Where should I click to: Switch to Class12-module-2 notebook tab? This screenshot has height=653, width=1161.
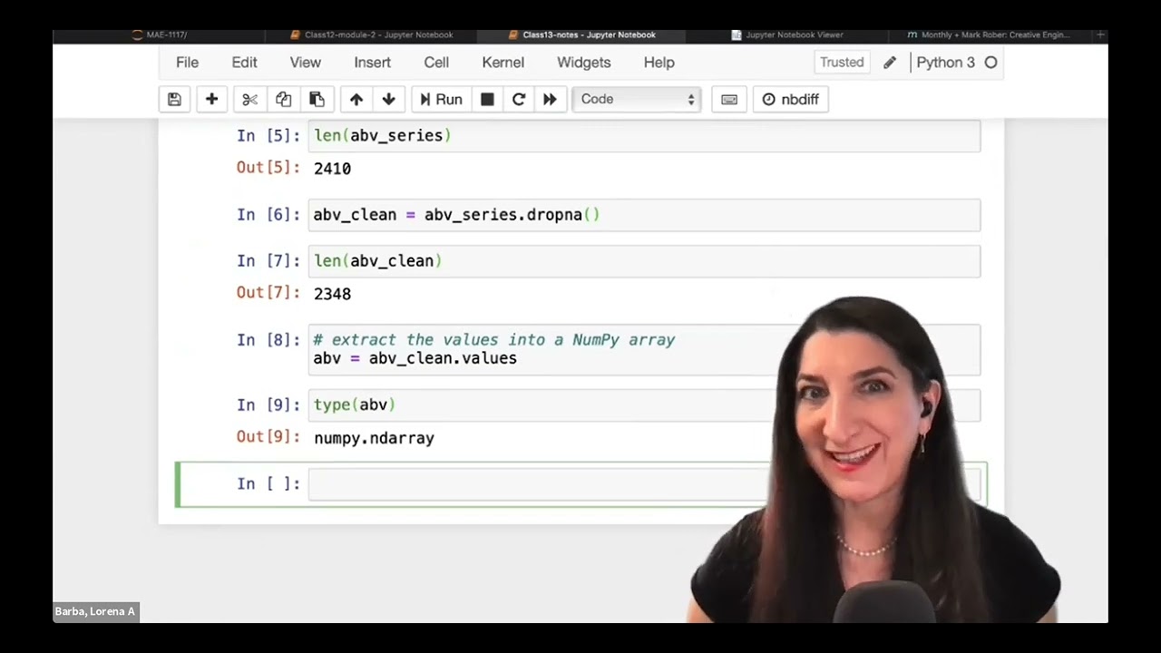372,34
